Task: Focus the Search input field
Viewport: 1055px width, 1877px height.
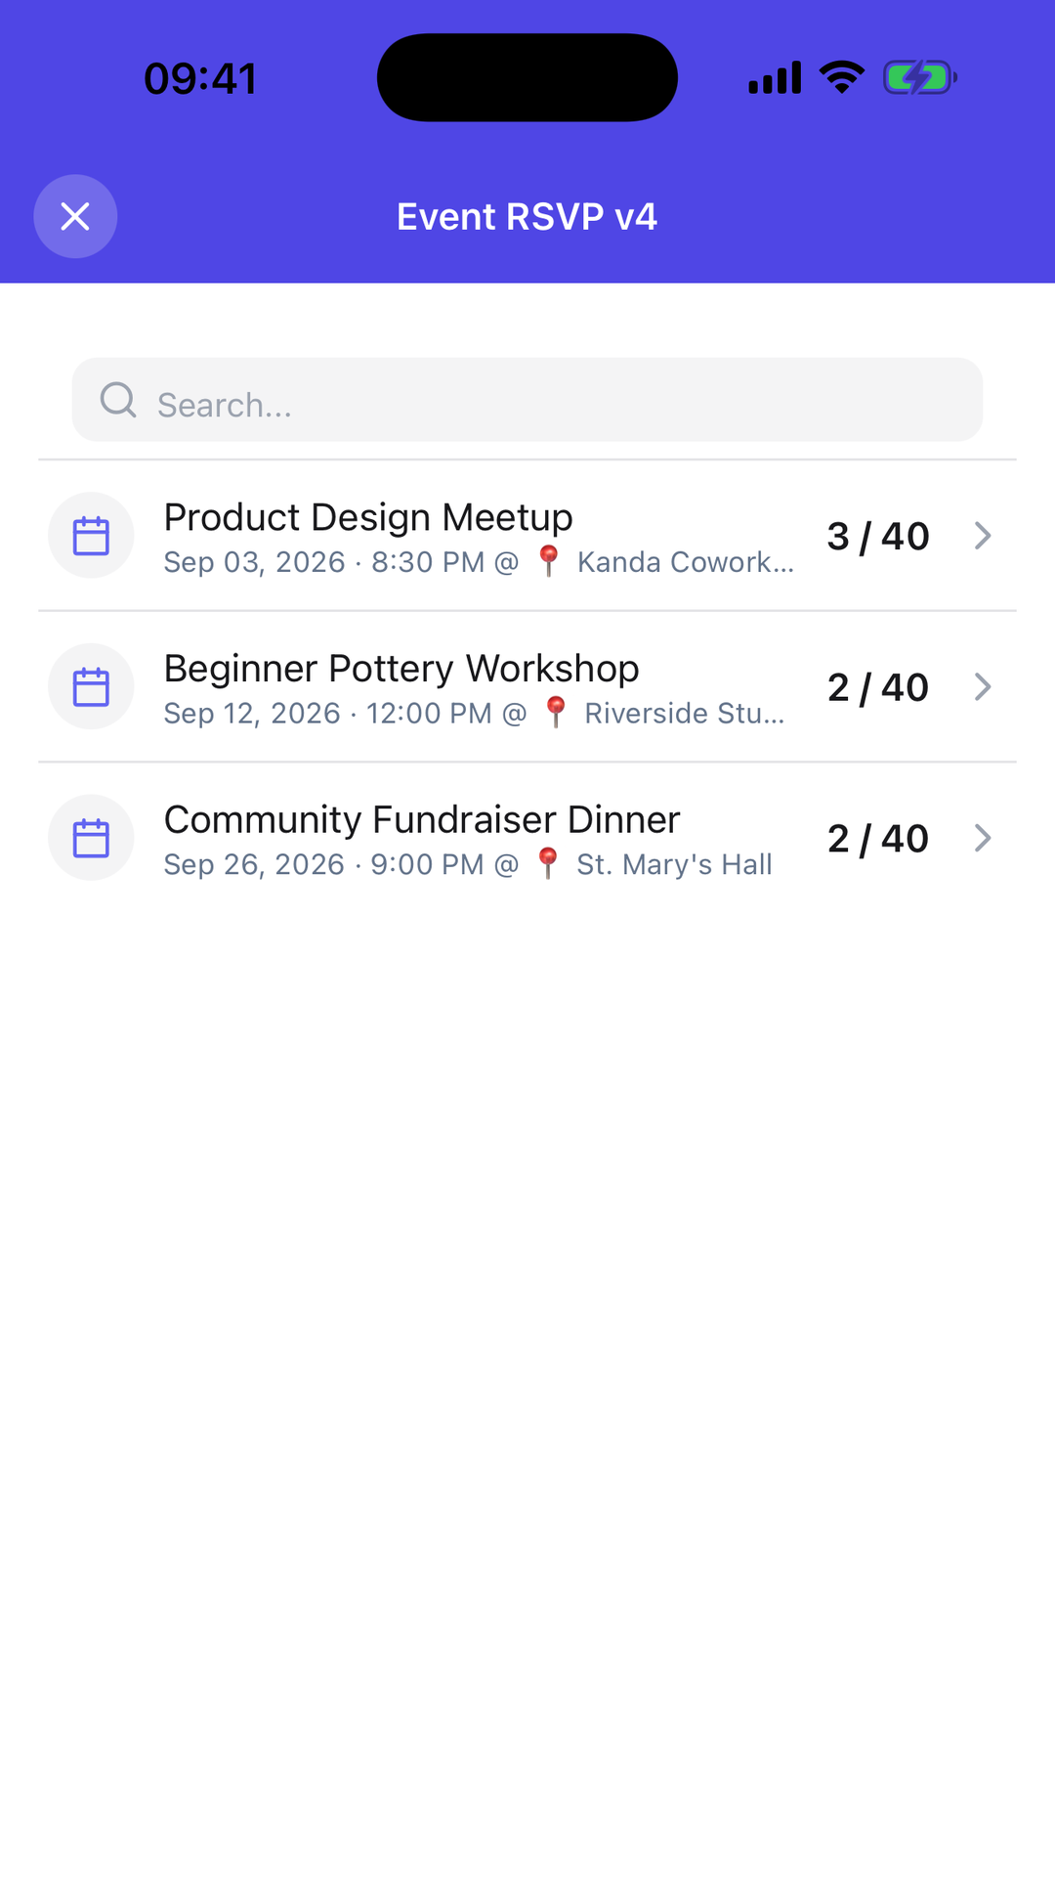Action: click(527, 400)
